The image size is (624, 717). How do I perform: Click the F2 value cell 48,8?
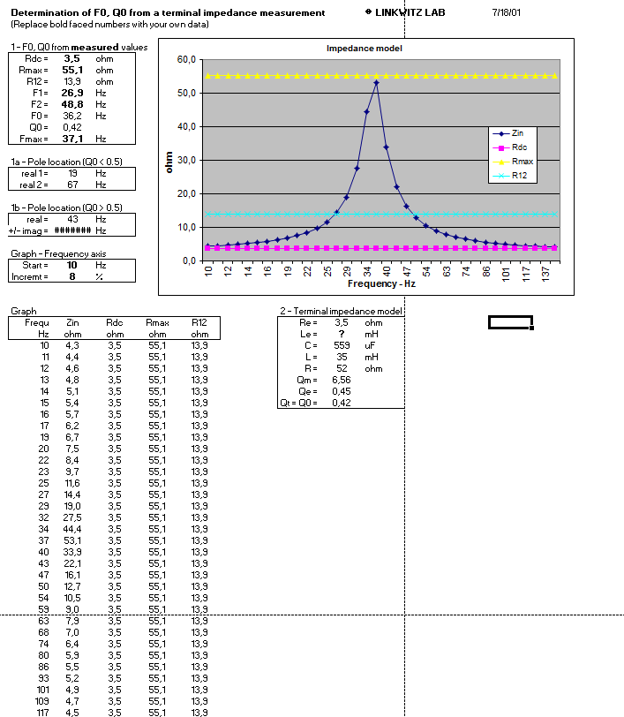click(x=72, y=104)
